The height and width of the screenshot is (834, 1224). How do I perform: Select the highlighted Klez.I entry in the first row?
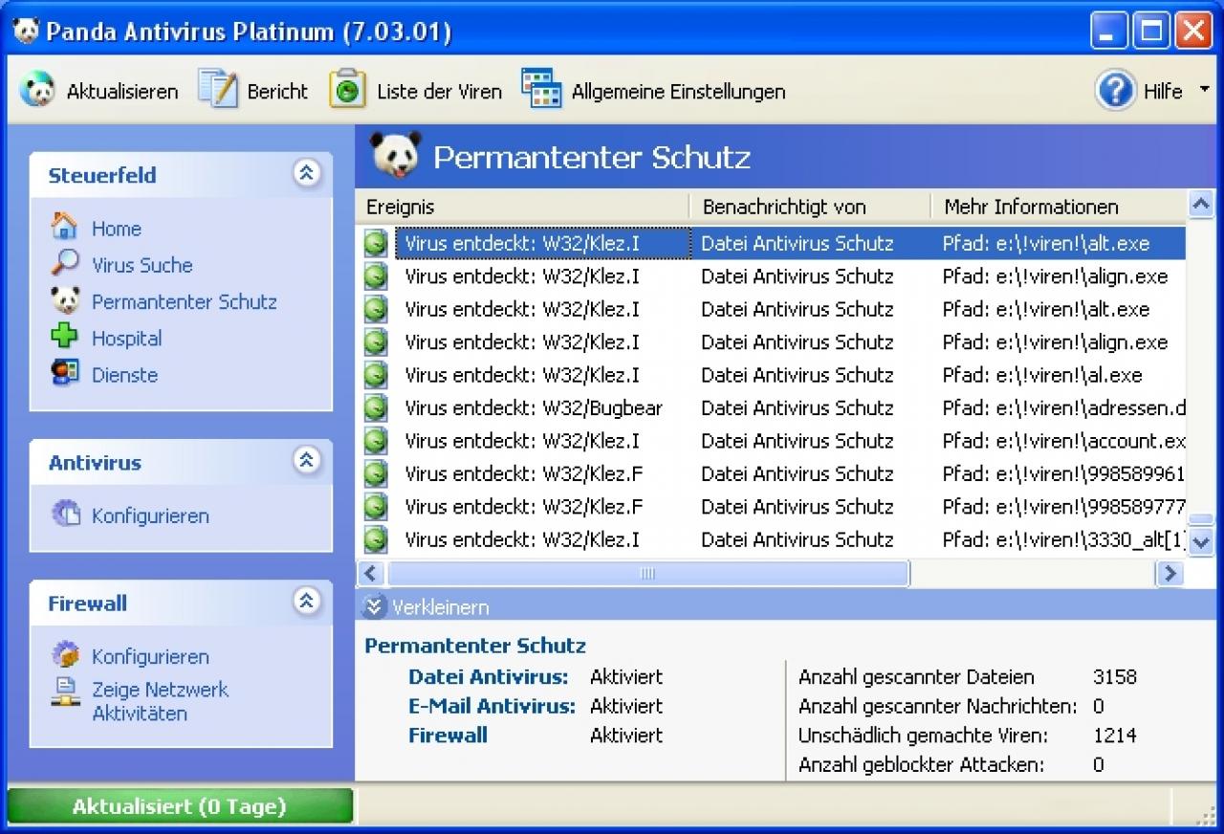coord(542,244)
